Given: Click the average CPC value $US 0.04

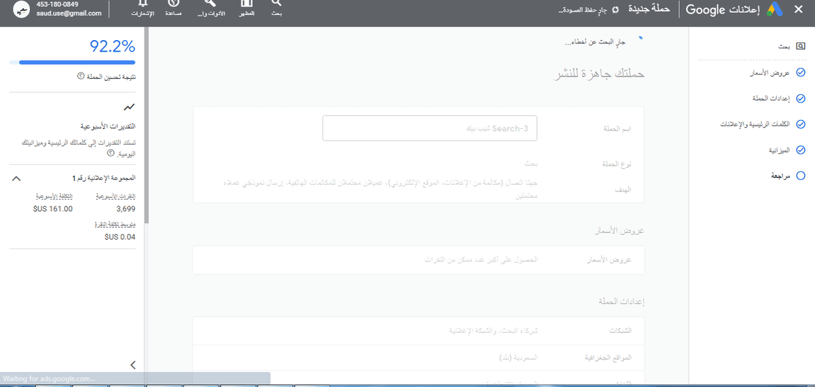Looking at the screenshot, I should (120, 237).
